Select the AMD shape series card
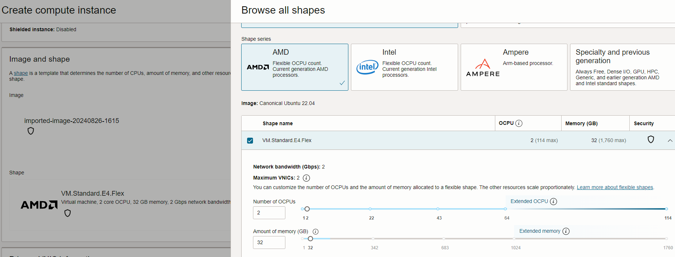675x257 pixels. (x=295, y=67)
